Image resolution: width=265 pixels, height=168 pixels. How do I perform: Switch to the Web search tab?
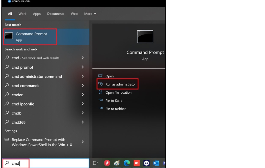(x=74, y=14)
